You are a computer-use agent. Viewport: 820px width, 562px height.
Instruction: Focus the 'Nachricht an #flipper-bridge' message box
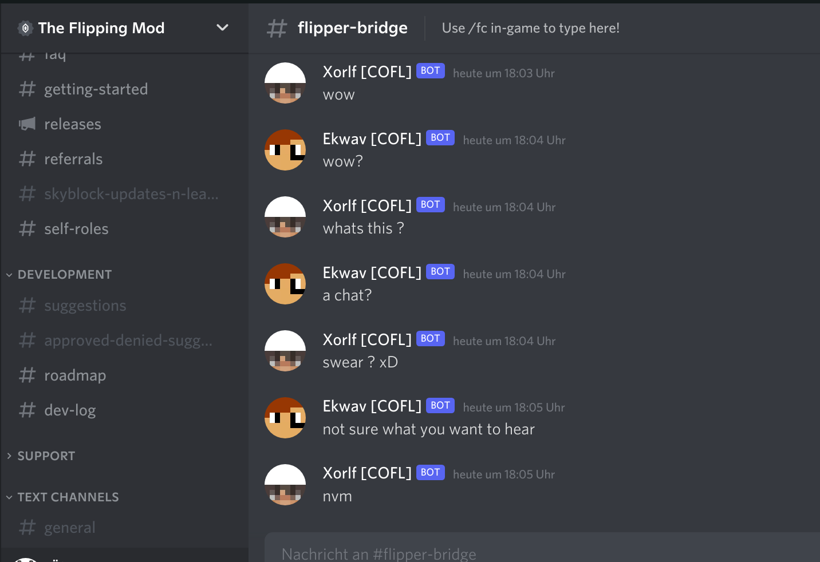tap(542, 549)
